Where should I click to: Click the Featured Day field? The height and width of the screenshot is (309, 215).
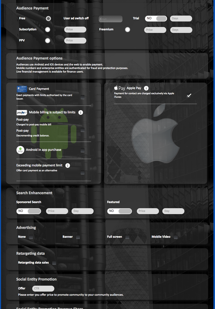tap(173, 211)
